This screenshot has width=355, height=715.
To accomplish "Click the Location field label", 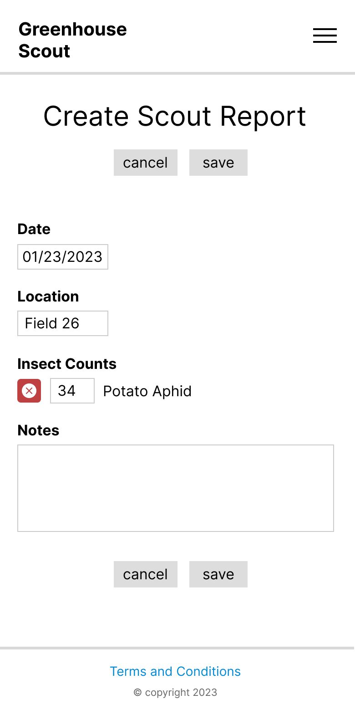I will [48, 296].
